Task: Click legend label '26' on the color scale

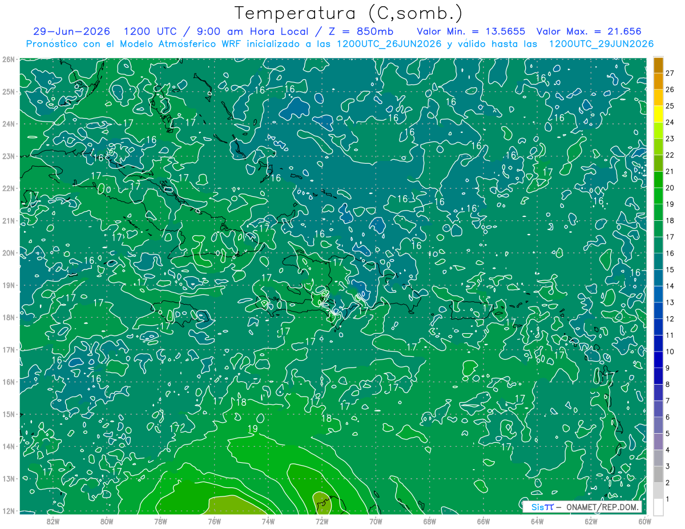Action: point(670,90)
